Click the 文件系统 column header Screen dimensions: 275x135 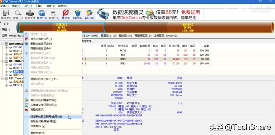123,46
